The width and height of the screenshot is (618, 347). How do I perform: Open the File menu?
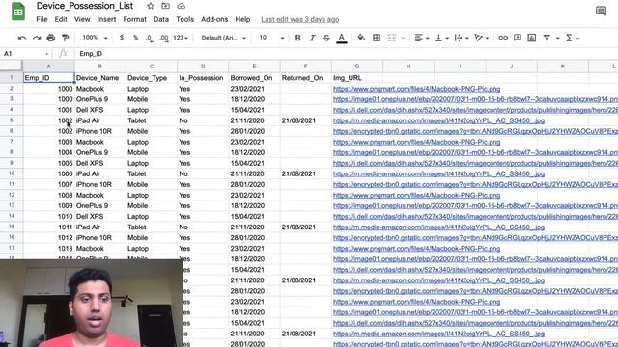pyautogui.click(x=42, y=19)
